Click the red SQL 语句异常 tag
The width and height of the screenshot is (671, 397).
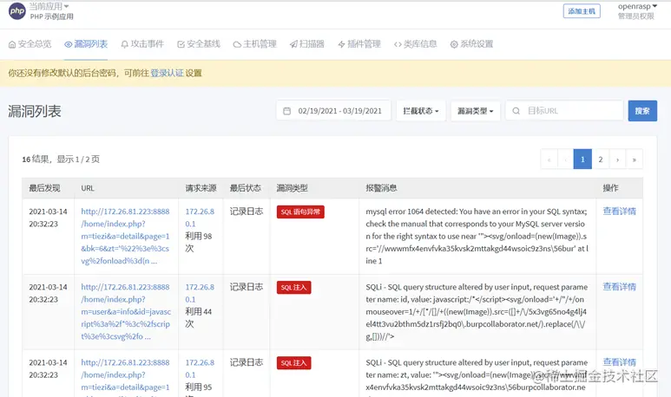300,212
